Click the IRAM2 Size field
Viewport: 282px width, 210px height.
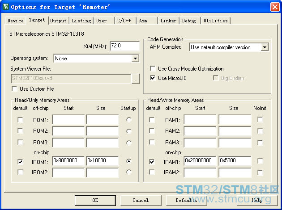point(235,172)
